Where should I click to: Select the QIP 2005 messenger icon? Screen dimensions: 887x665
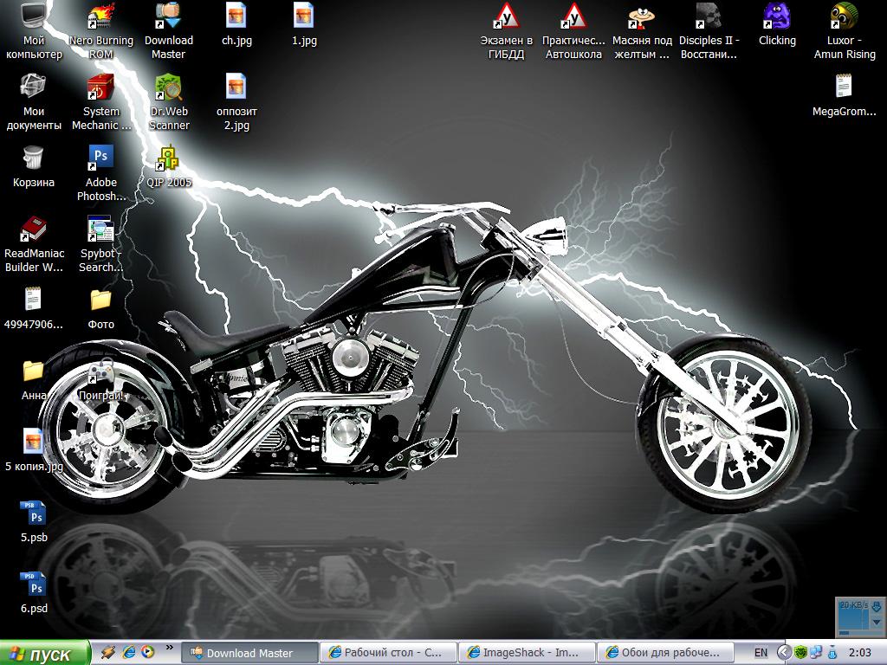(168, 158)
